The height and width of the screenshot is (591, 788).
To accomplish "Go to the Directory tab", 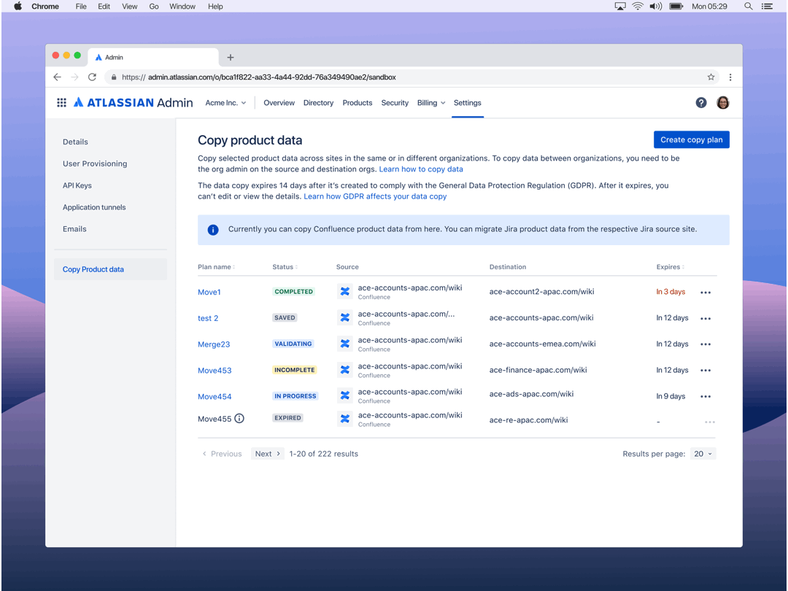I will [318, 103].
